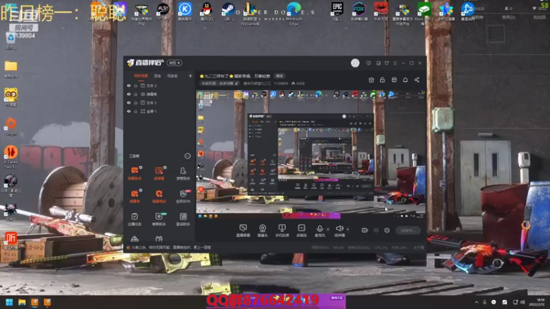The height and width of the screenshot is (309, 550).
Task: Show hidden tray icons chevron
Action: tap(476, 302)
